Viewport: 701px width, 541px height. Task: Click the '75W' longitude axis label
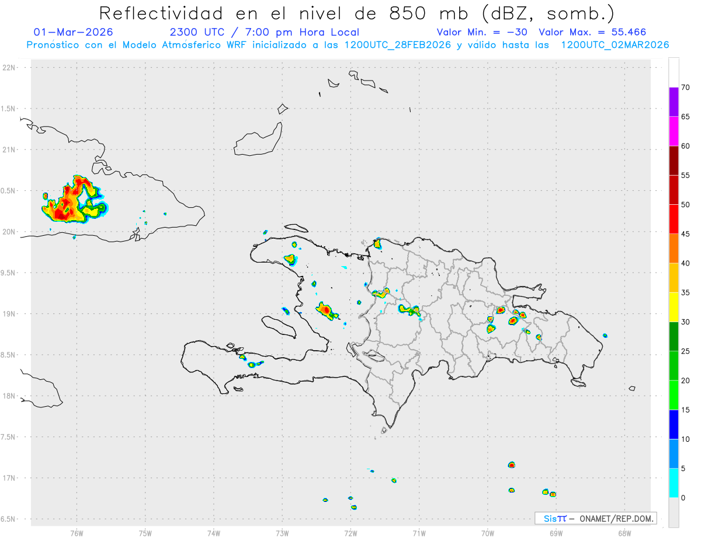click(145, 533)
